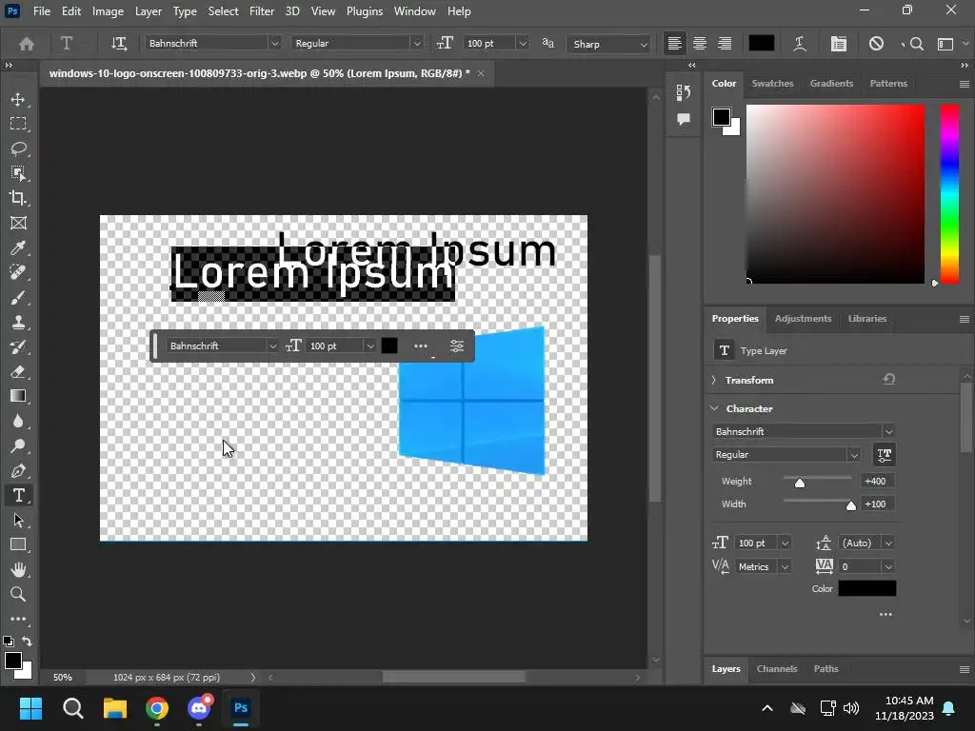Cancel current text edits

pyautogui.click(x=876, y=44)
